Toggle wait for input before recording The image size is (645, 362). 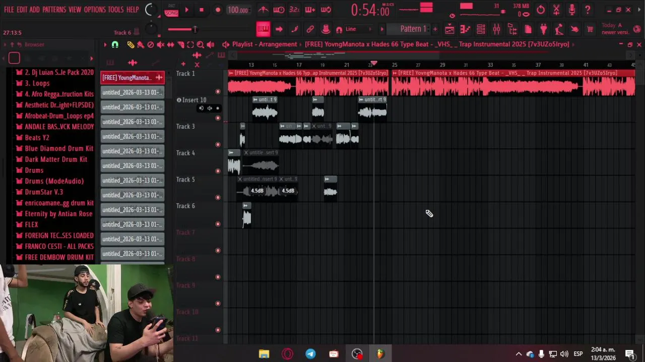point(279,10)
